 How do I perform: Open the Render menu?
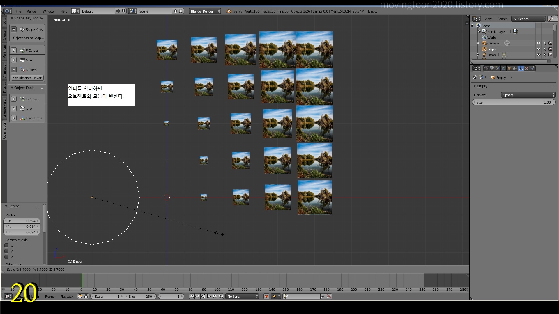coord(32,11)
